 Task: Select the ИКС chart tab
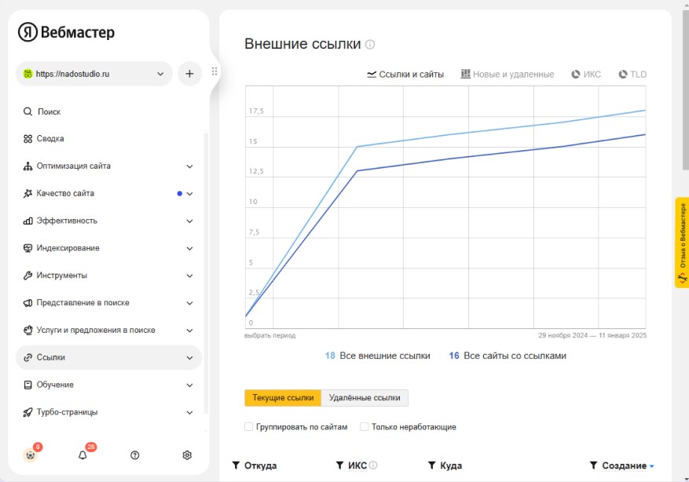click(x=586, y=75)
